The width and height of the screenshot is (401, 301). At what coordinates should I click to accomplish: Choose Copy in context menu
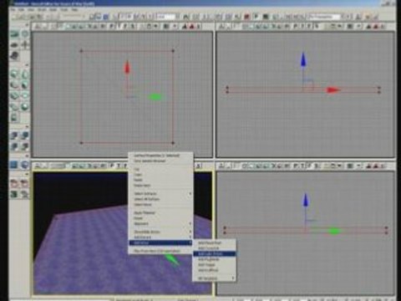[x=160, y=175]
